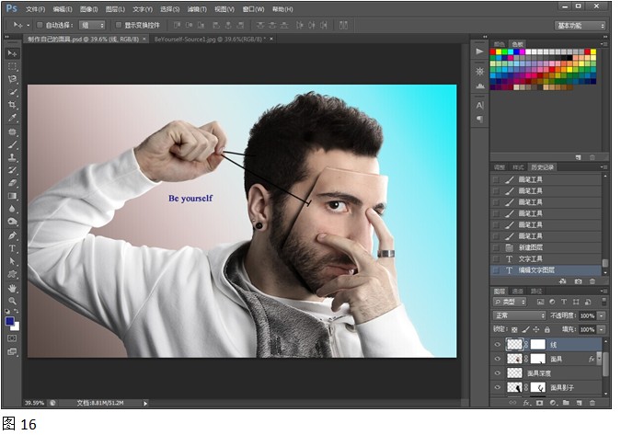Select the Rectangular Marquee tool
This screenshot has height=435, width=621.
[x=12, y=66]
